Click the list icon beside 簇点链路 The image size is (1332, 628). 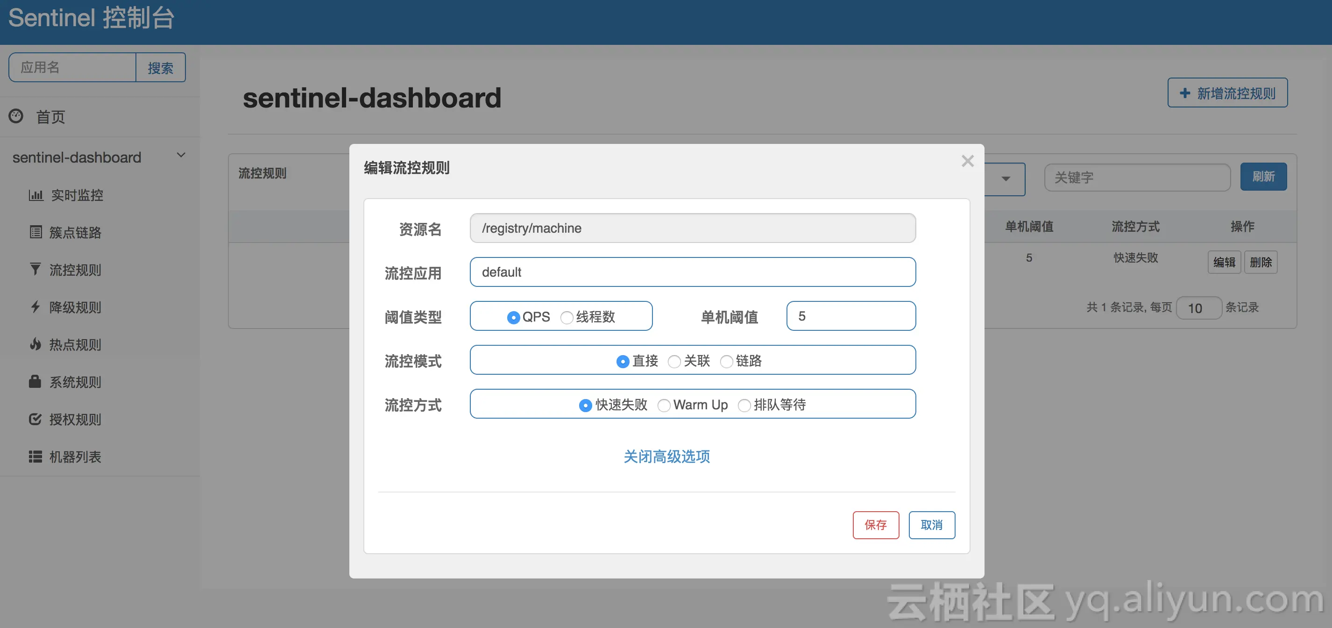pyautogui.click(x=35, y=232)
